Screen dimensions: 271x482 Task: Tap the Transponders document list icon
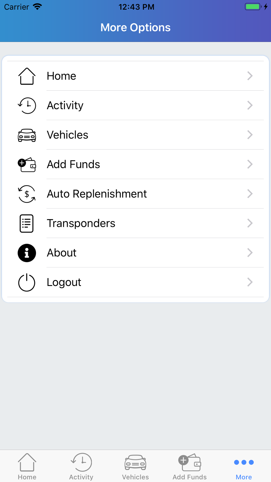pos(27,223)
